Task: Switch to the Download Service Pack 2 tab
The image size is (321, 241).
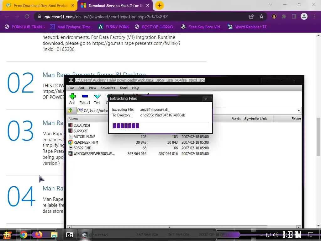Action: pyautogui.click(x=115, y=6)
